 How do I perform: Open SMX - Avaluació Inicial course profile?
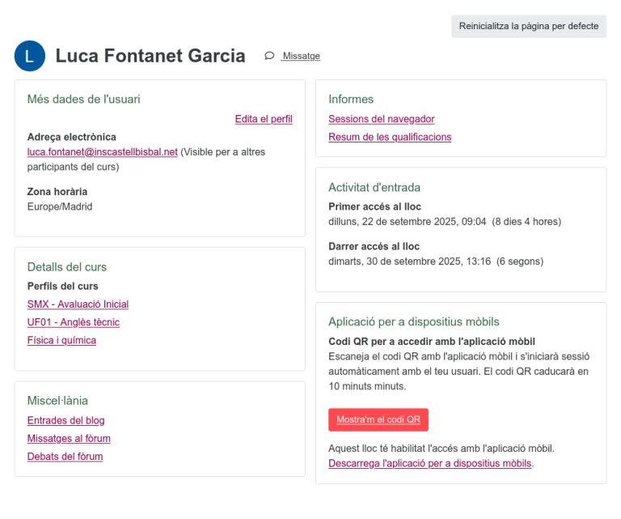[x=78, y=304]
